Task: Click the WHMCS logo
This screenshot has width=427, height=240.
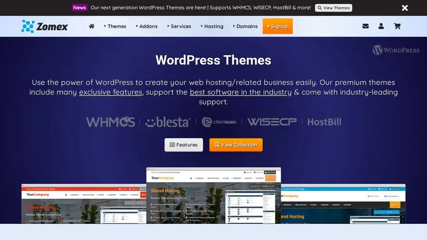Action: click(x=110, y=122)
